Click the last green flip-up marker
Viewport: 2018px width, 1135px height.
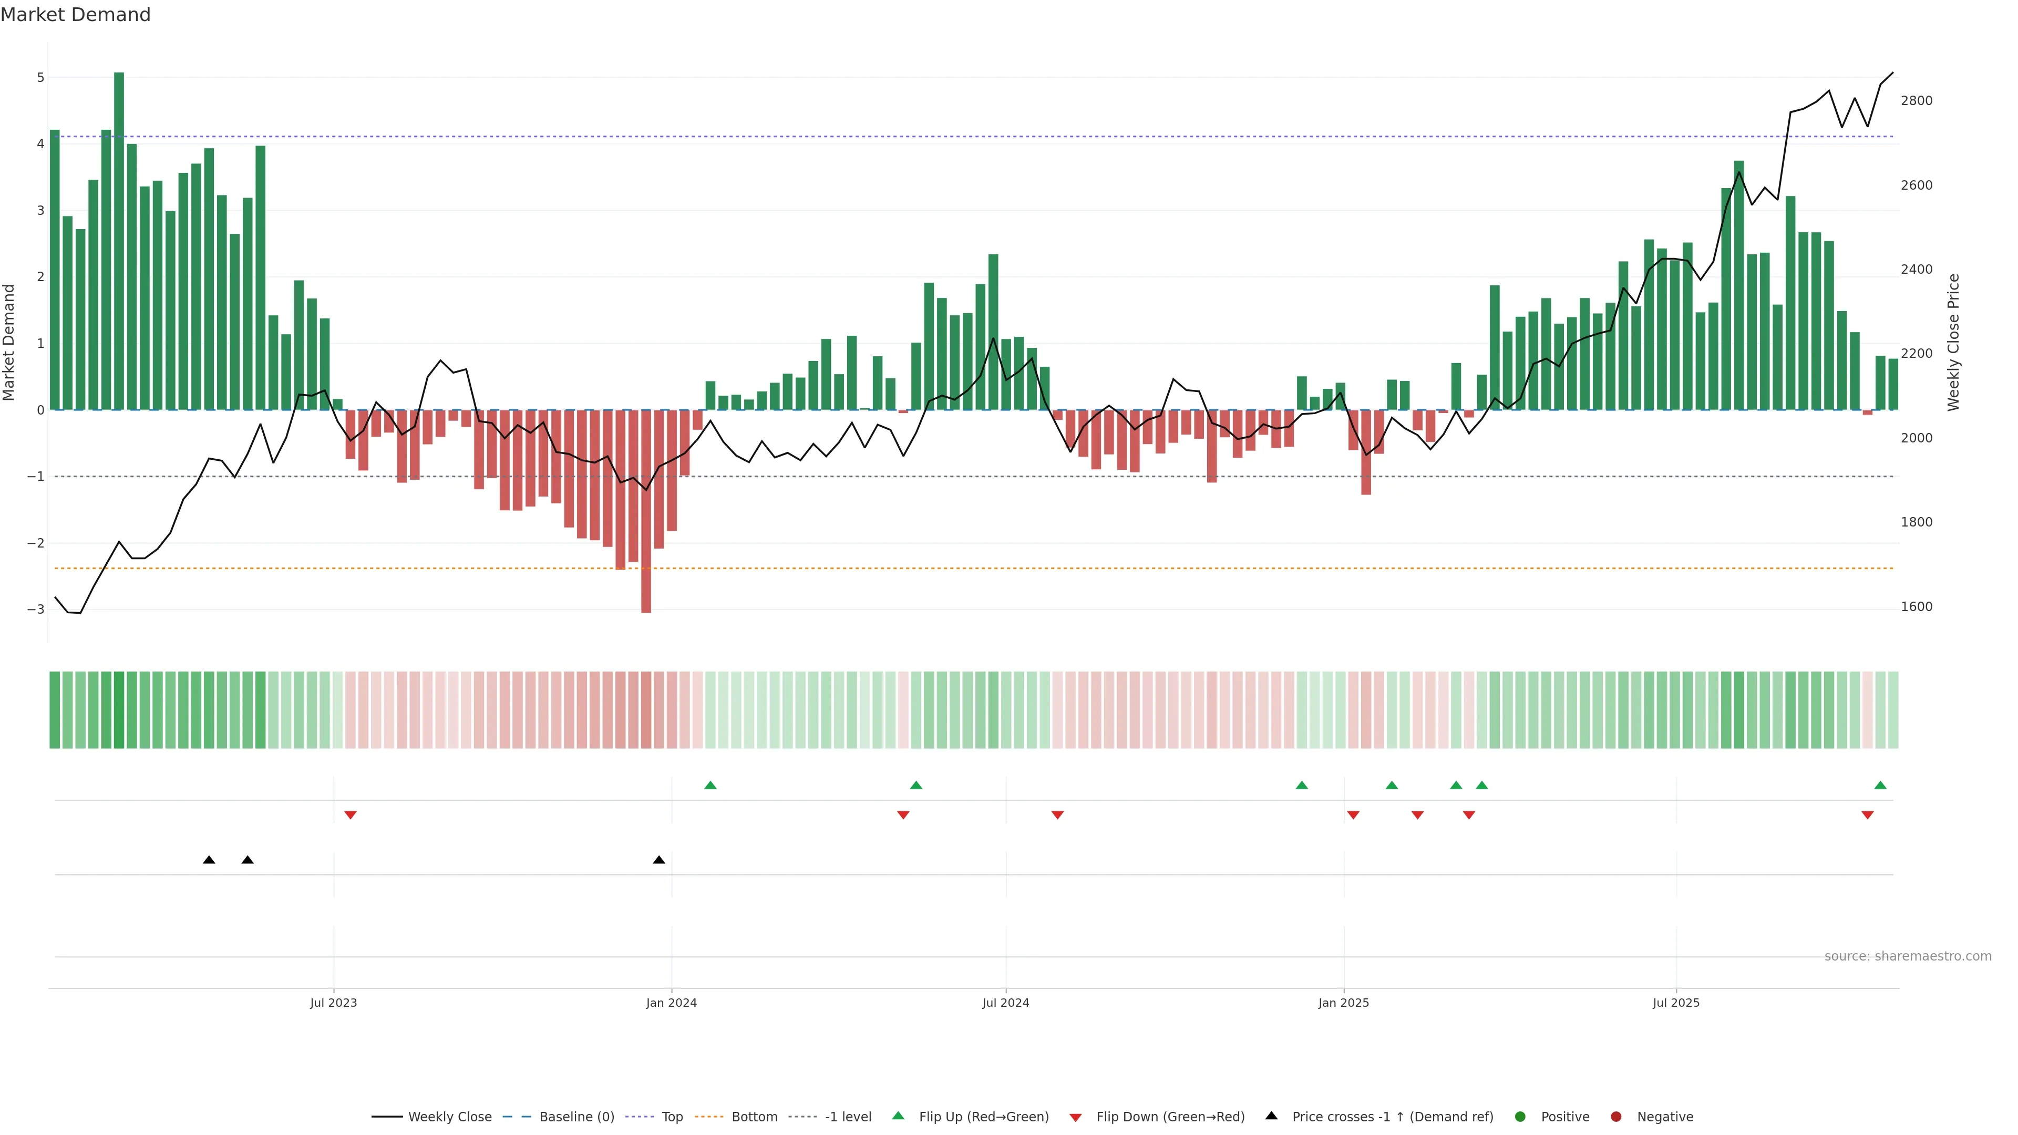(1880, 785)
